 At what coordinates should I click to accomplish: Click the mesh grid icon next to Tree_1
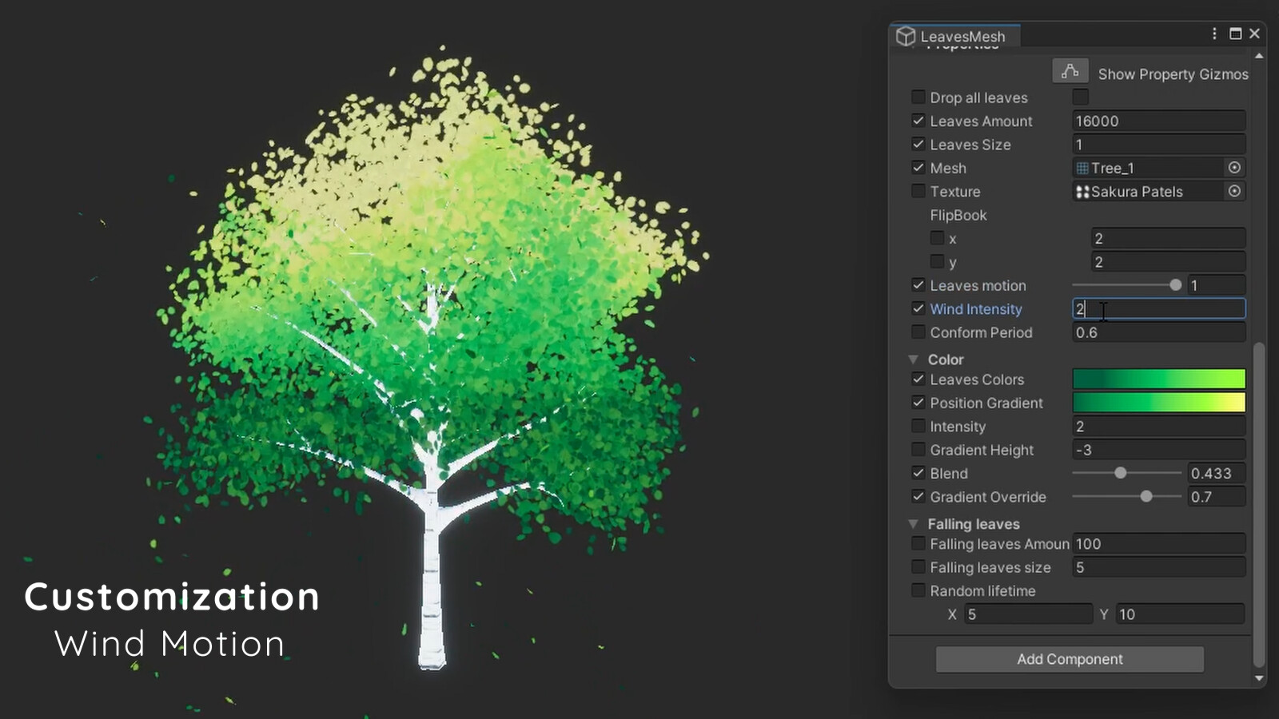coord(1082,168)
